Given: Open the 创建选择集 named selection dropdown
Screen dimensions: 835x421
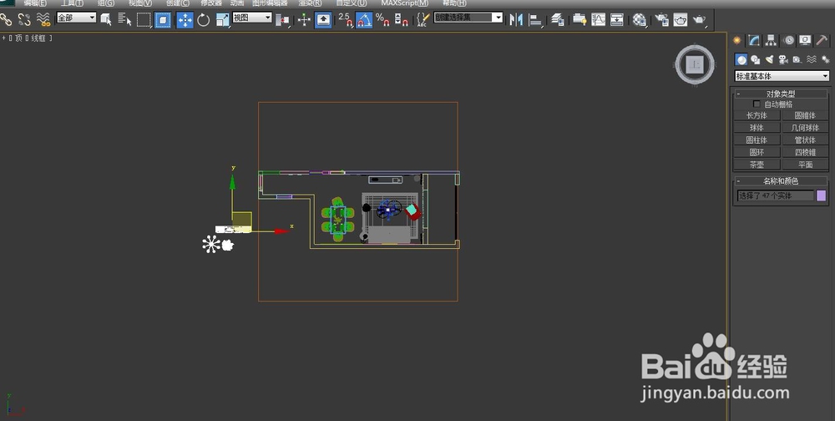Looking at the screenshot, I should coord(468,18).
